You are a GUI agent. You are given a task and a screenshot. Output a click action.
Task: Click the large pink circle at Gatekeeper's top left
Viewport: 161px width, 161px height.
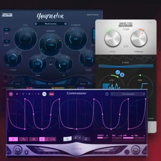[x=11, y=94]
